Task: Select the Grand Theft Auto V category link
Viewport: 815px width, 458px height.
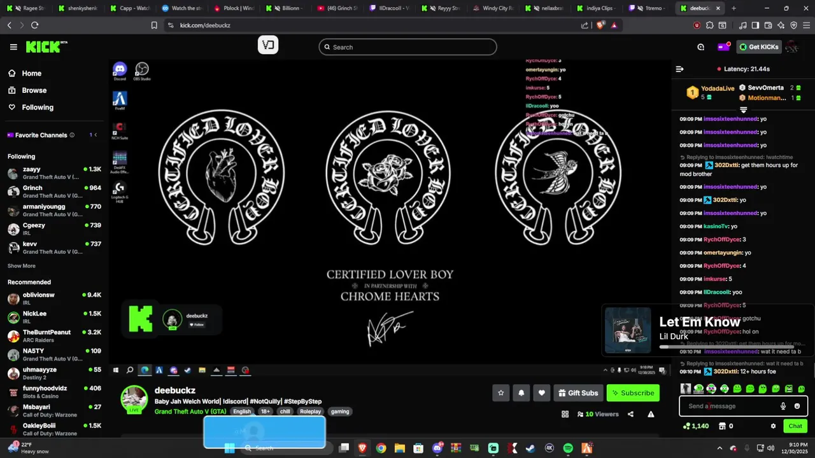Action: 189,412
